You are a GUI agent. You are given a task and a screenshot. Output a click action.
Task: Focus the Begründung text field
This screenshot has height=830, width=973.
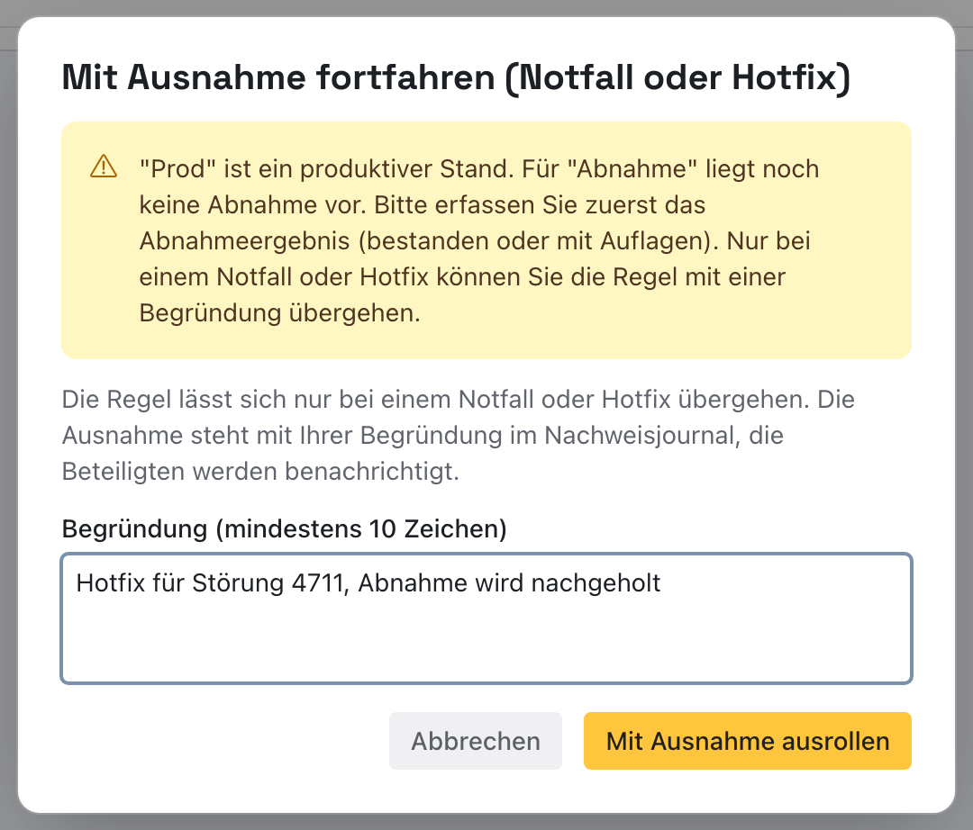(486, 618)
